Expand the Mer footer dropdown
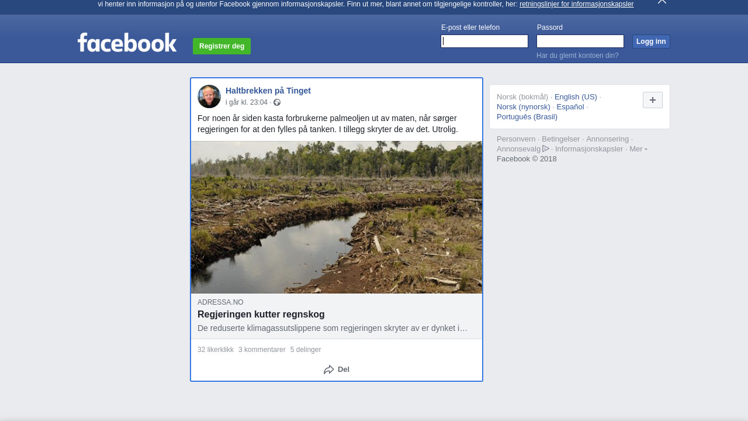 click(638, 149)
